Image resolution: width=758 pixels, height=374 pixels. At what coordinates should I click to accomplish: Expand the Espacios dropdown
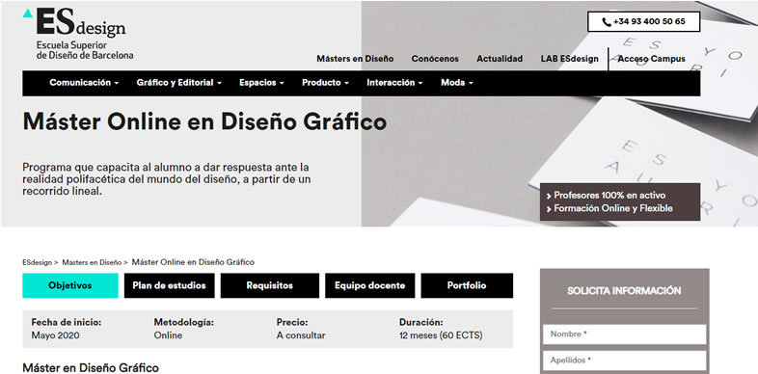(x=261, y=83)
